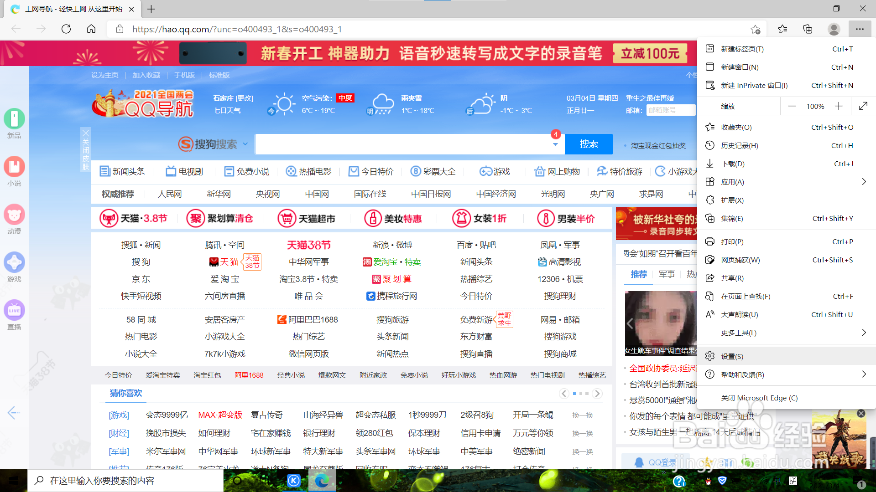Go to previous 猜你喜欢 page

564,394
